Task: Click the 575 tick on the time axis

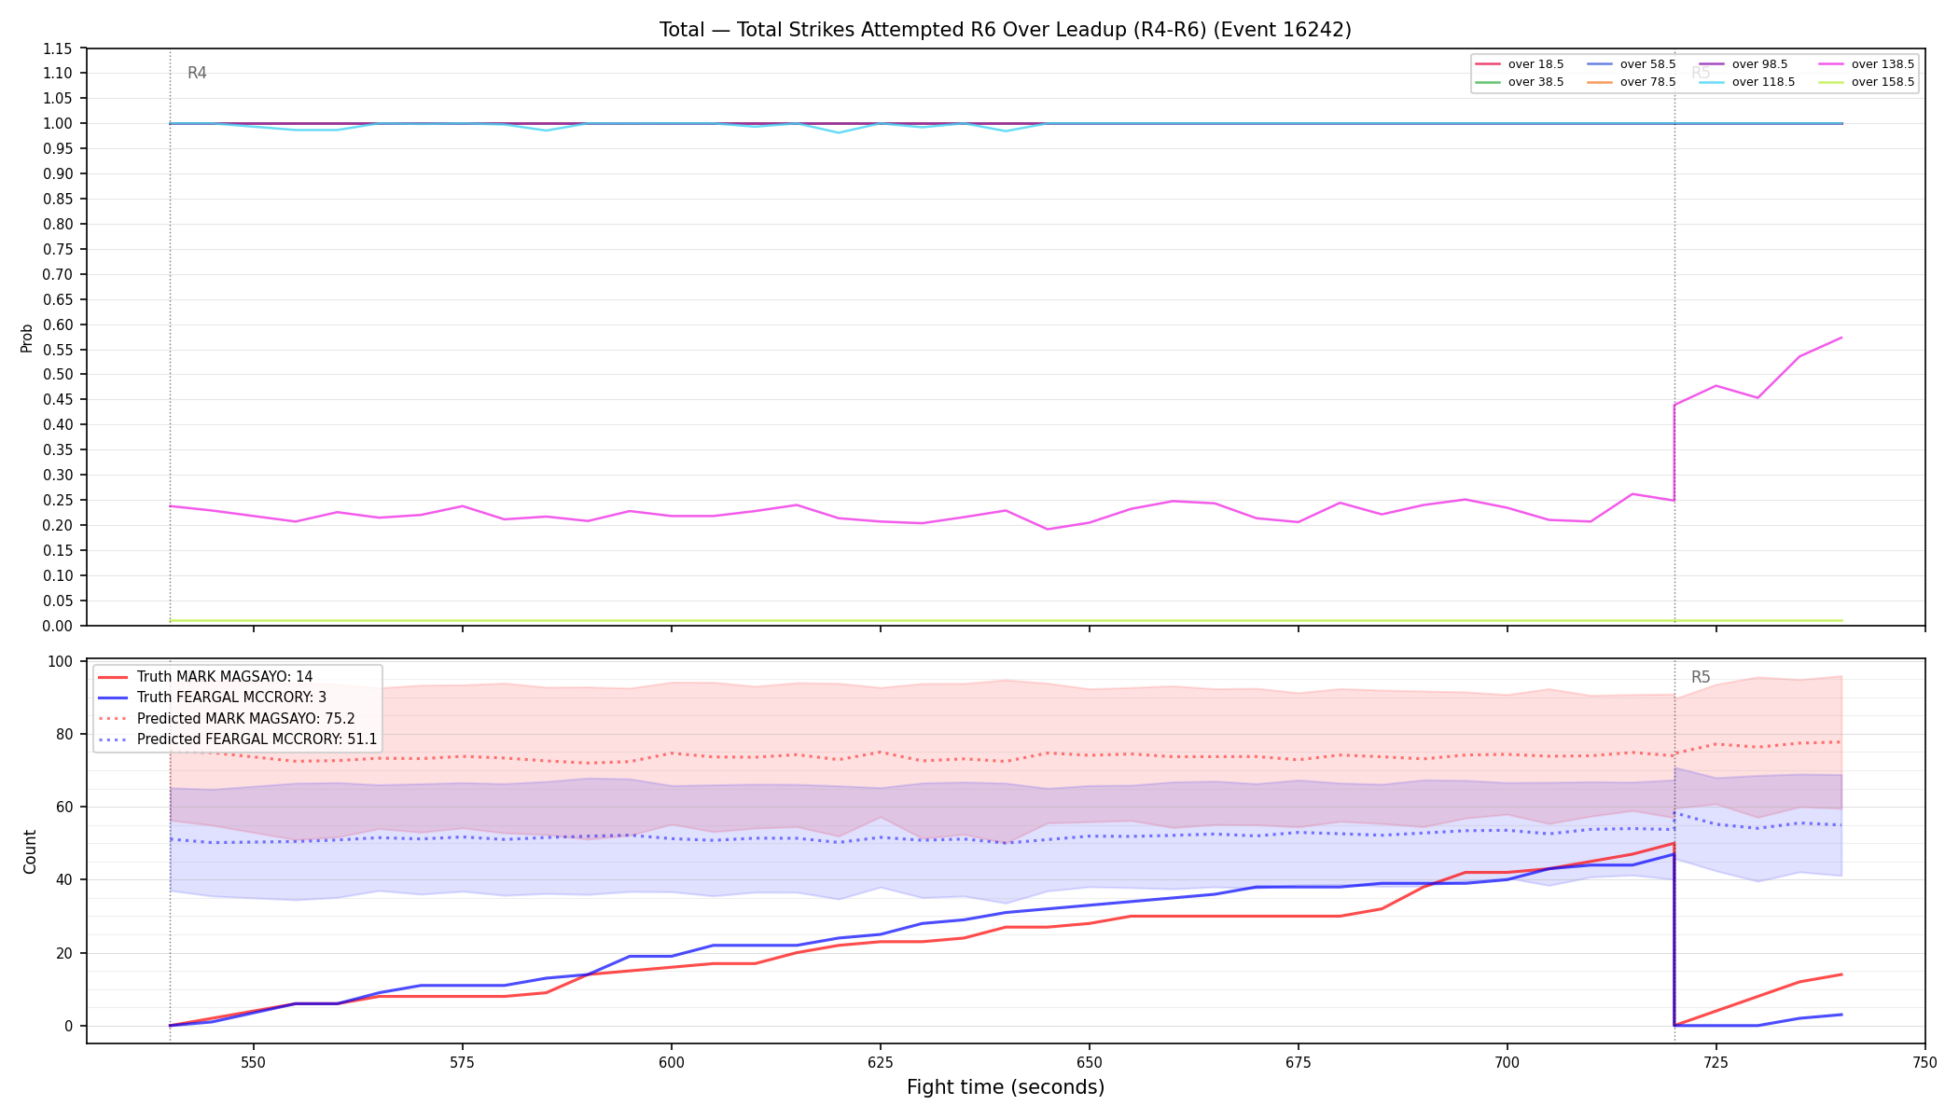Action: (462, 1062)
